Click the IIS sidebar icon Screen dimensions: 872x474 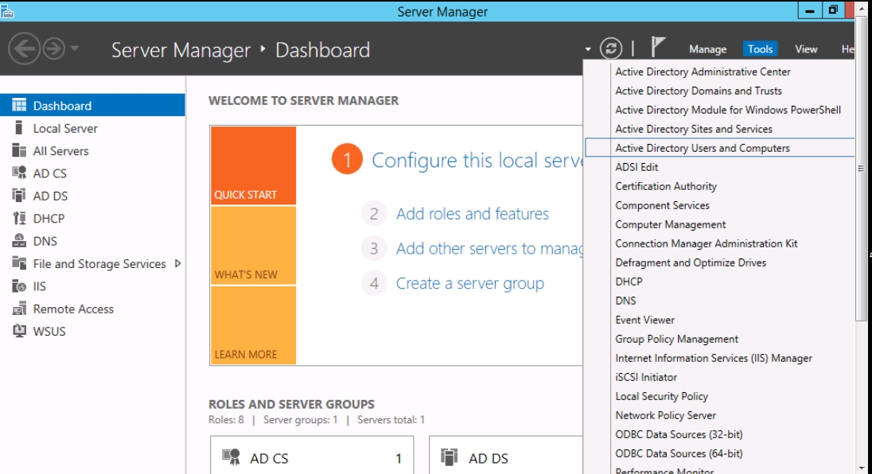pyautogui.click(x=19, y=286)
